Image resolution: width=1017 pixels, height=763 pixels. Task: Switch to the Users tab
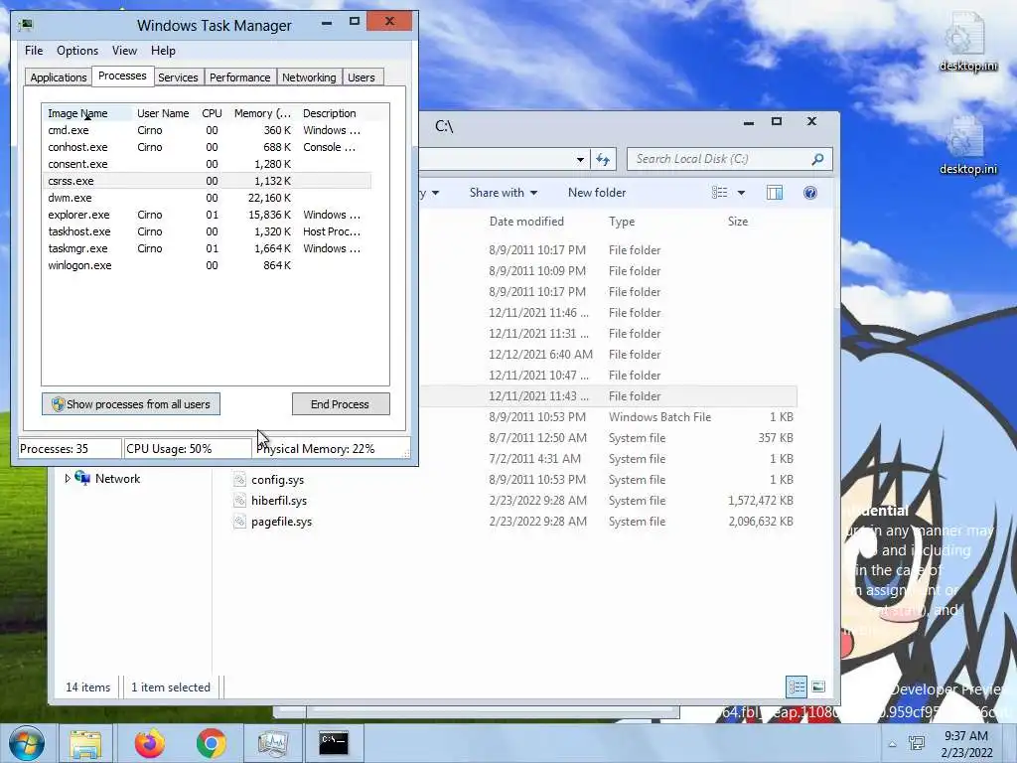pyautogui.click(x=362, y=77)
